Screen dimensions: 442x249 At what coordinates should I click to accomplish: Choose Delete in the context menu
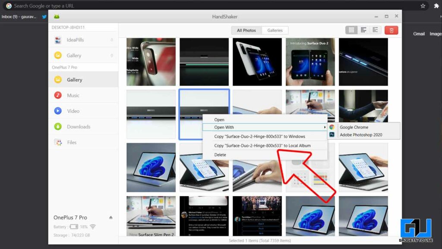pyautogui.click(x=265, y=155)
